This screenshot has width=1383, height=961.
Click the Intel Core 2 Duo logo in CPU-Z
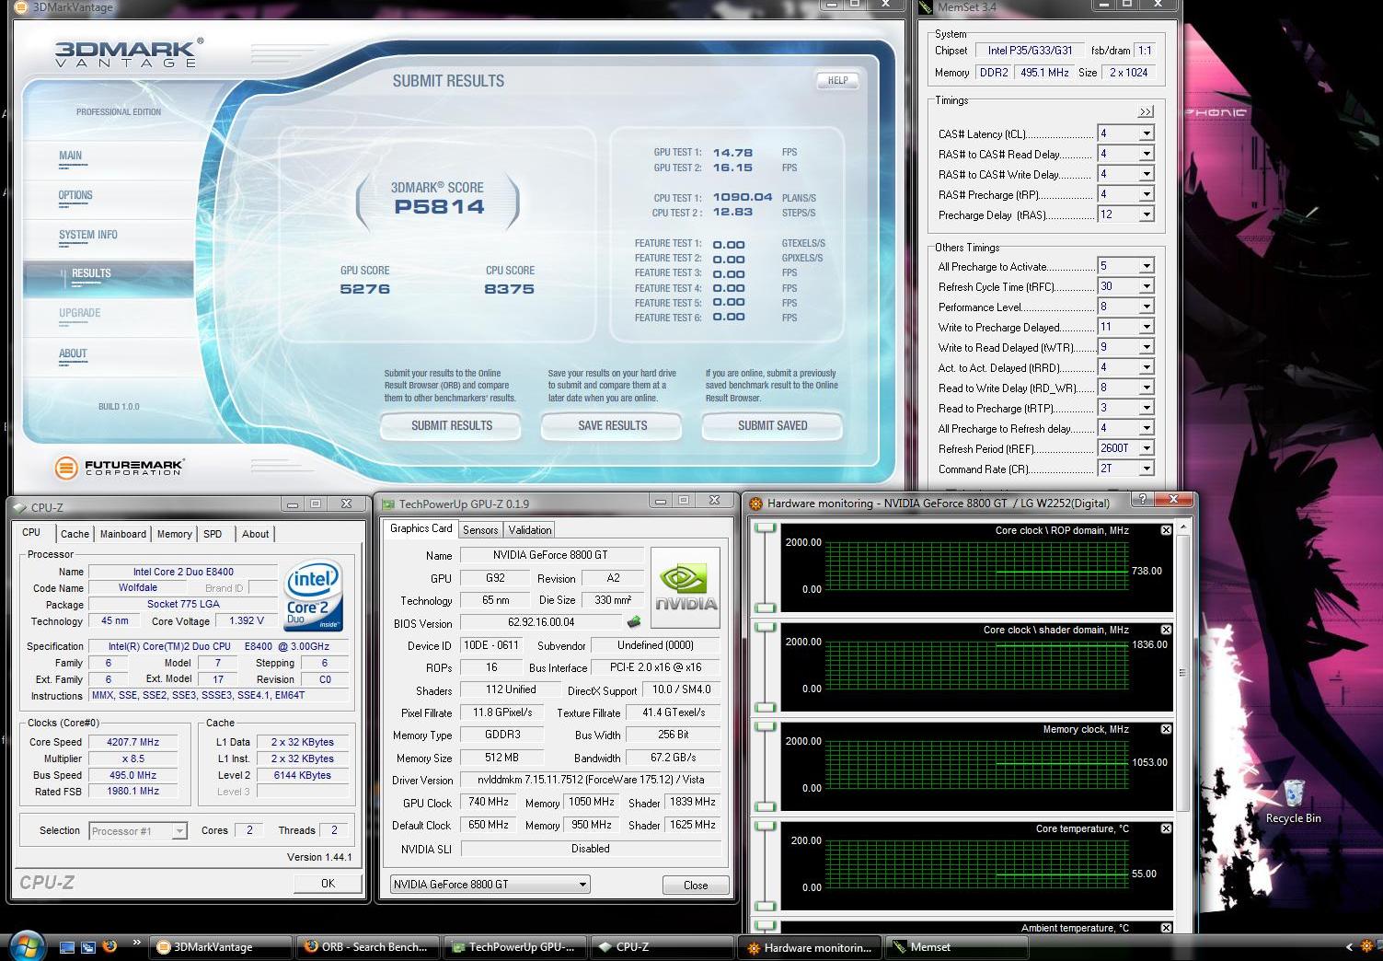(314, 595)
